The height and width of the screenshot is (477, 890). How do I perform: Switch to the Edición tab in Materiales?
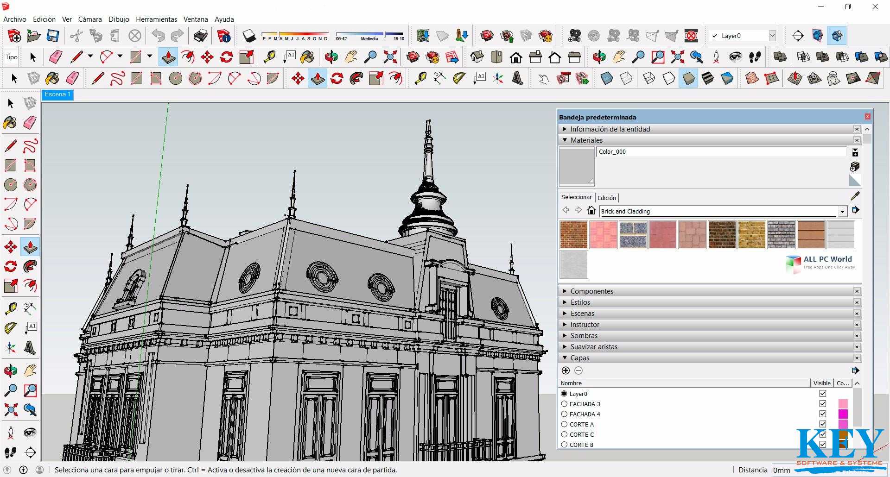[x=607, y=198]
